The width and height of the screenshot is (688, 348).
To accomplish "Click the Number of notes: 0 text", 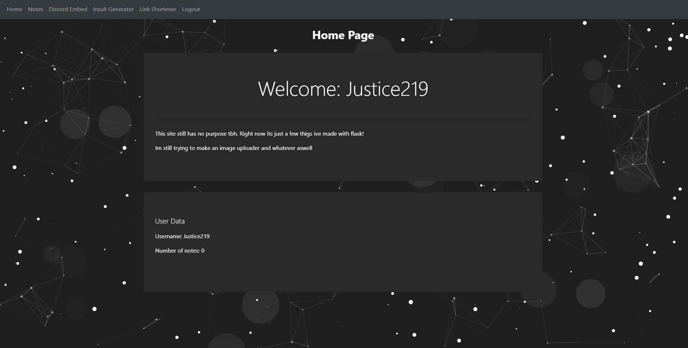I will point(180,250).
